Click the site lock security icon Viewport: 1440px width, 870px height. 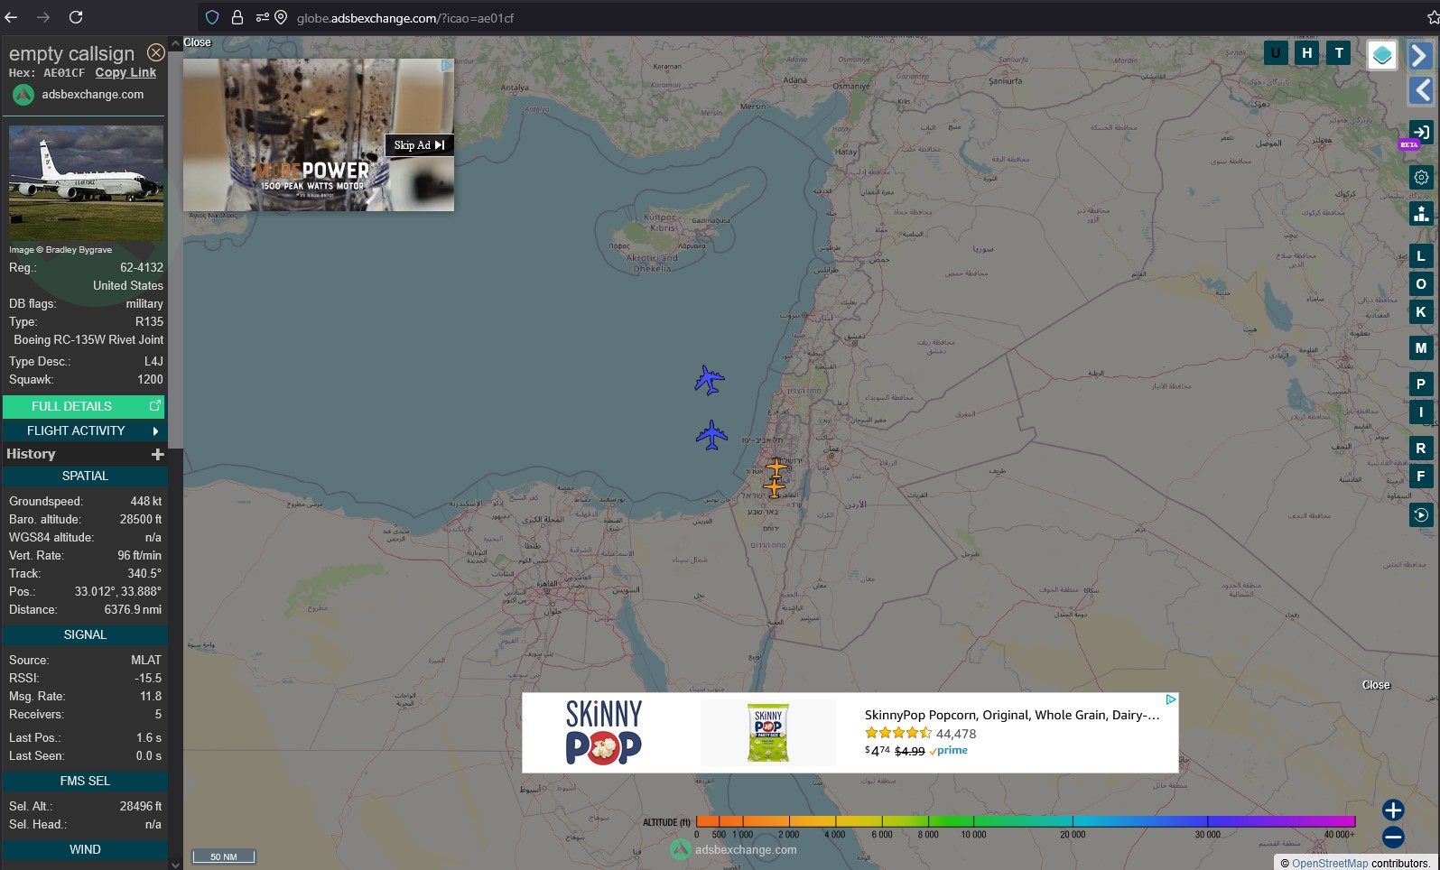tap(237, 17)
